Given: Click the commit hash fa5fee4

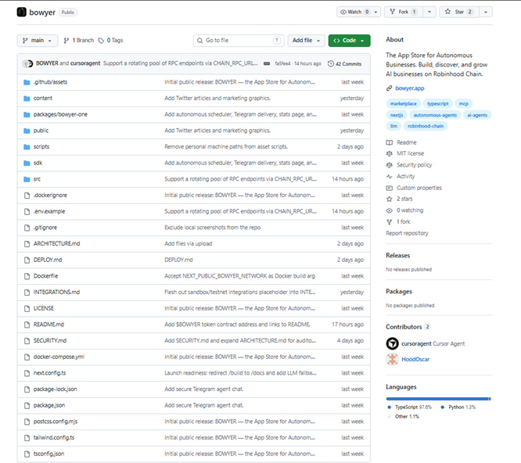Looking at the screenshot, I should (x=282, y=64).
